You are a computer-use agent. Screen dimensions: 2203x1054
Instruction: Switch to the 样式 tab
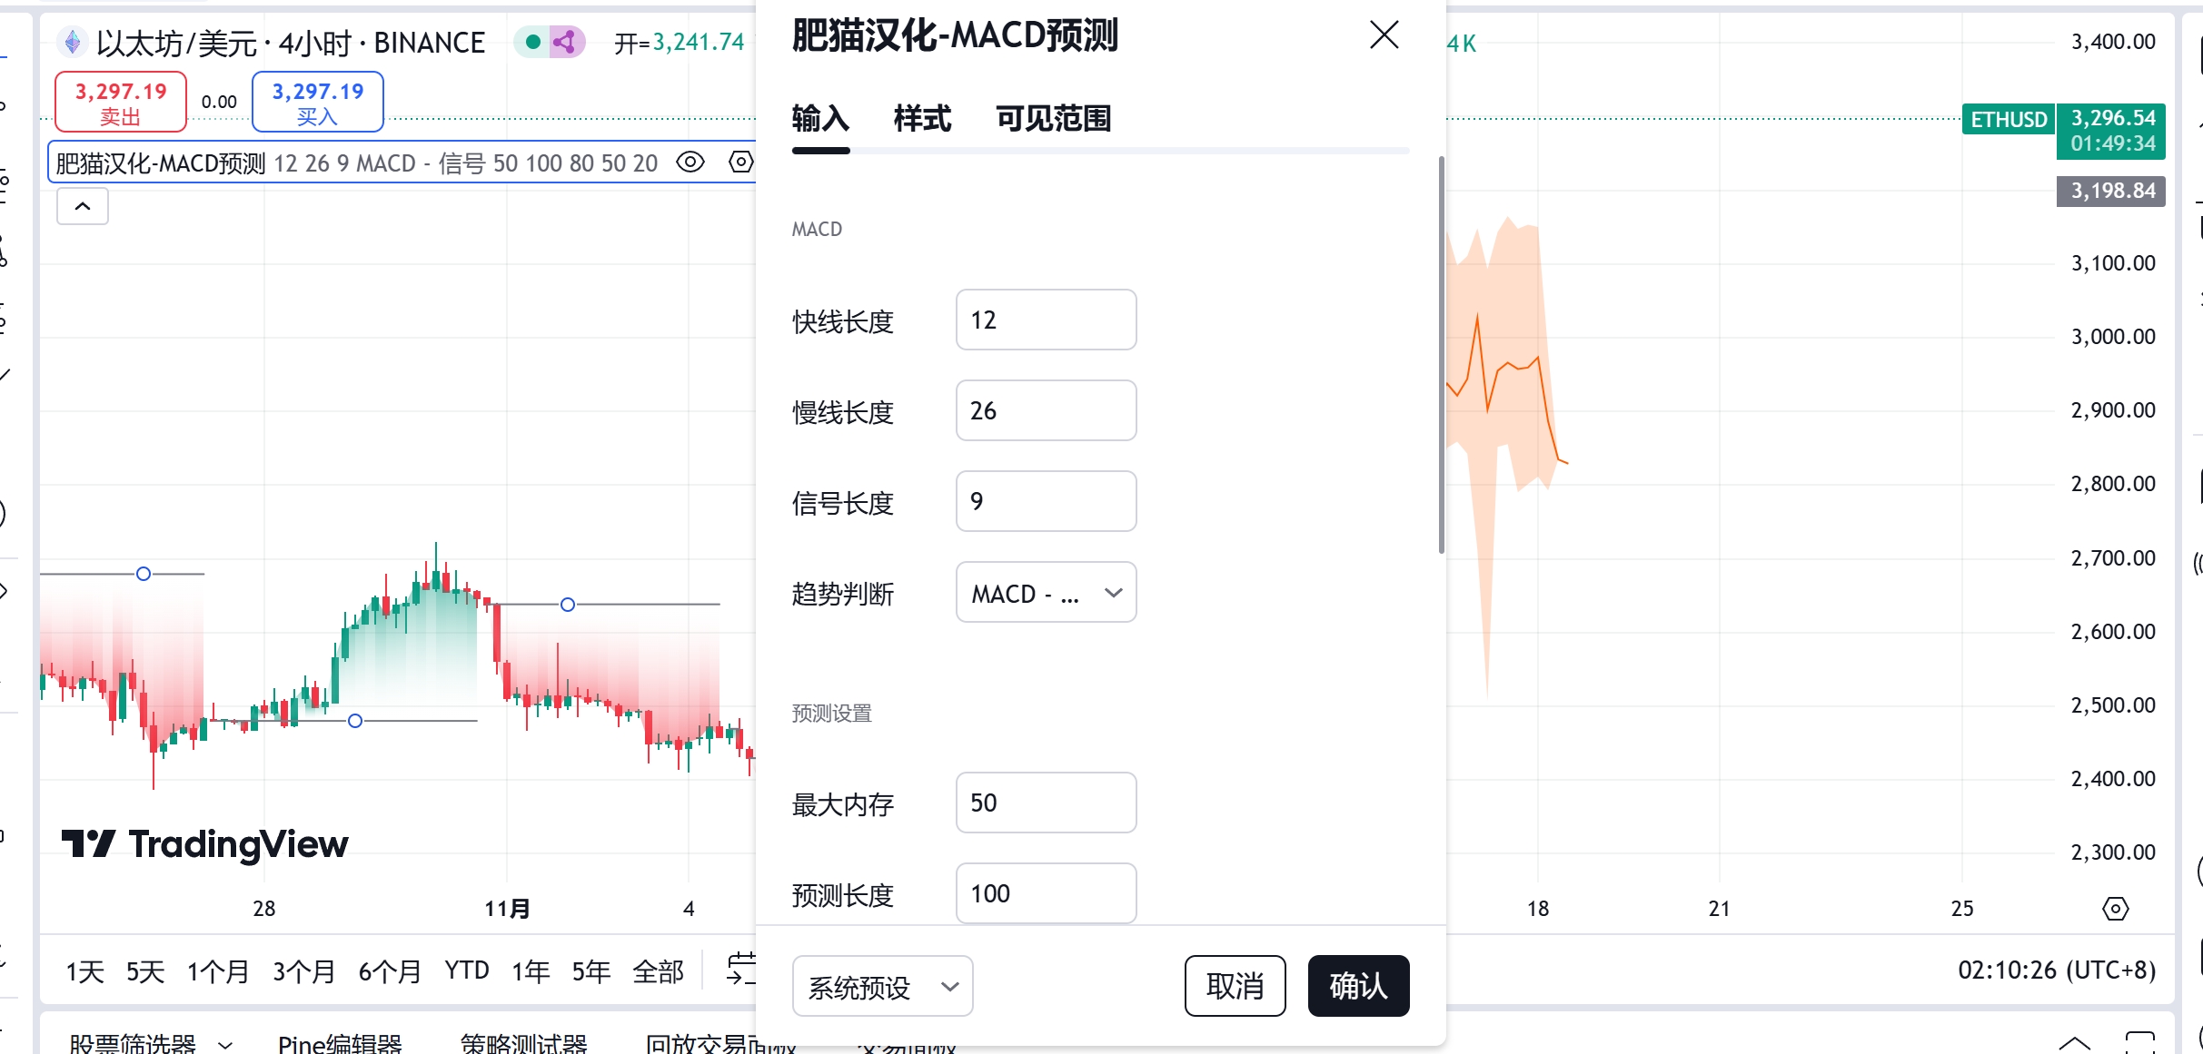tap(921, 119)
